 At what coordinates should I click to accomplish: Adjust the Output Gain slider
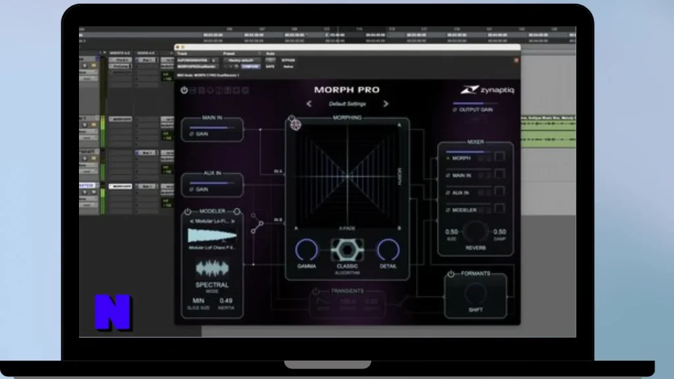(x=475, y=103)
